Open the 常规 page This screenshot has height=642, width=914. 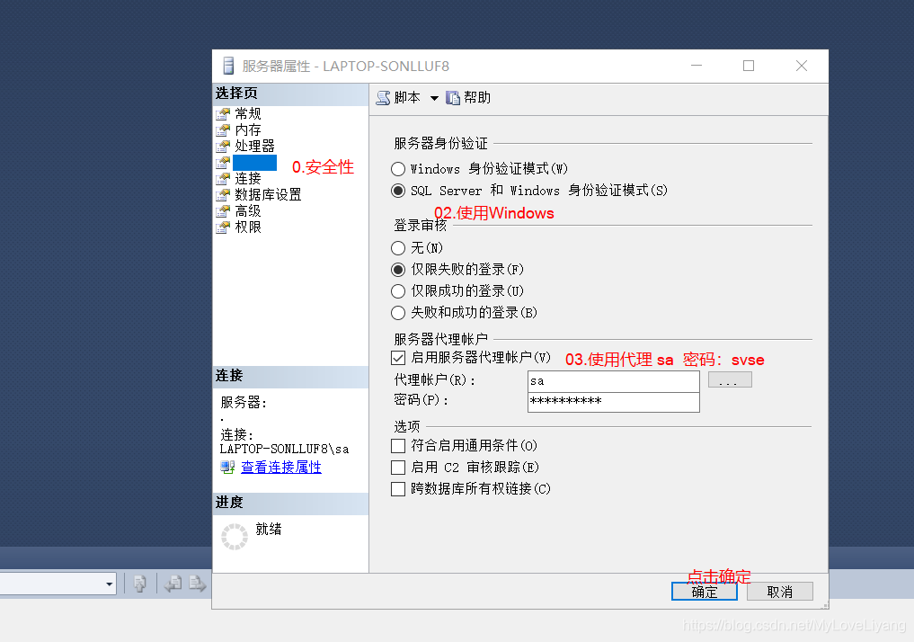coord(248,113)
